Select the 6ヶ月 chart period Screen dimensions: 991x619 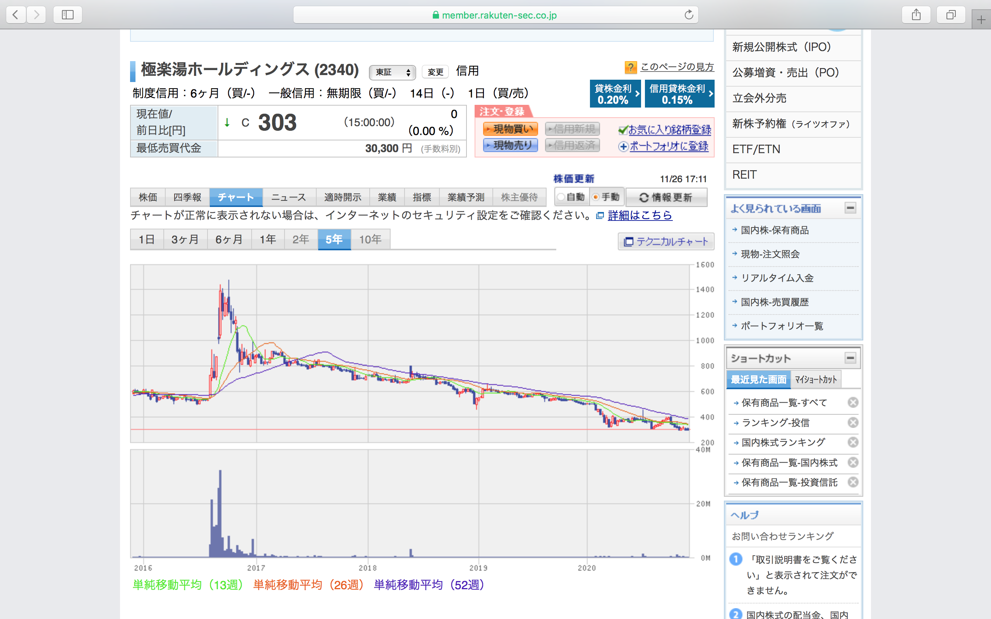[229, 239]
